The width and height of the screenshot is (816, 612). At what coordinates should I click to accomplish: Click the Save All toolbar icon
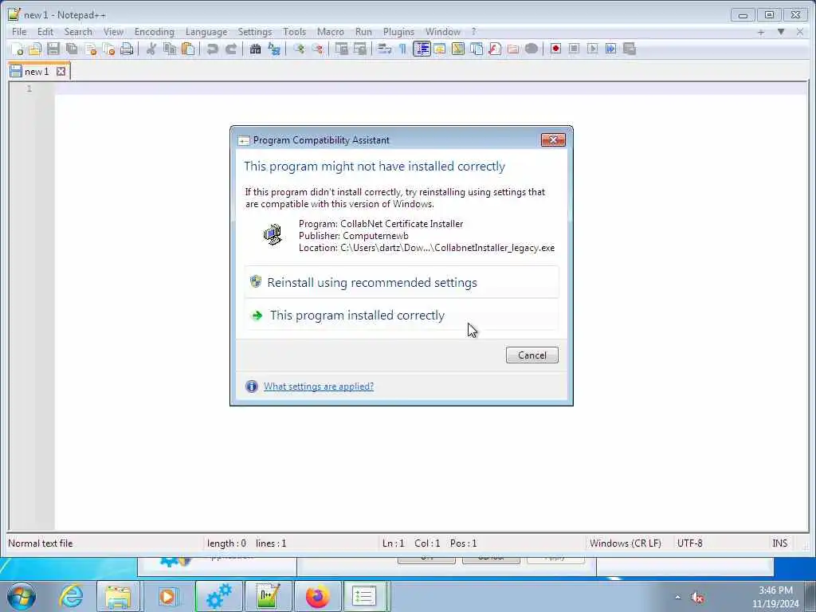click(x=72, y=49)
